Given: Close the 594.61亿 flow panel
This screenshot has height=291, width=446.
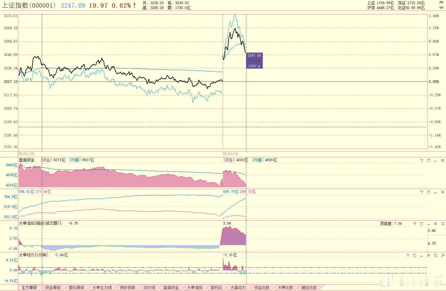Looking at the screenshot, I should pyautogui.click(x=443, y=192).
